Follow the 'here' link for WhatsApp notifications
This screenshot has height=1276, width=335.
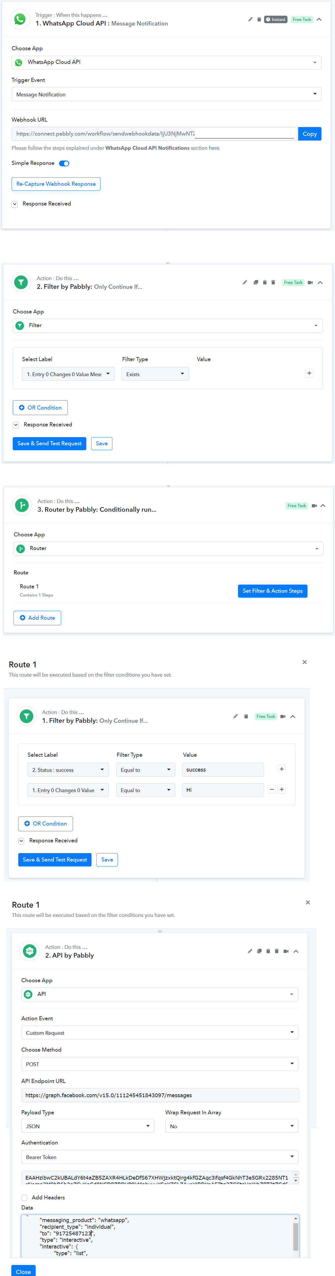pos(214,148)
